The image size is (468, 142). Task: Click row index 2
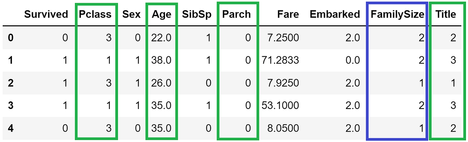(11, 83)
